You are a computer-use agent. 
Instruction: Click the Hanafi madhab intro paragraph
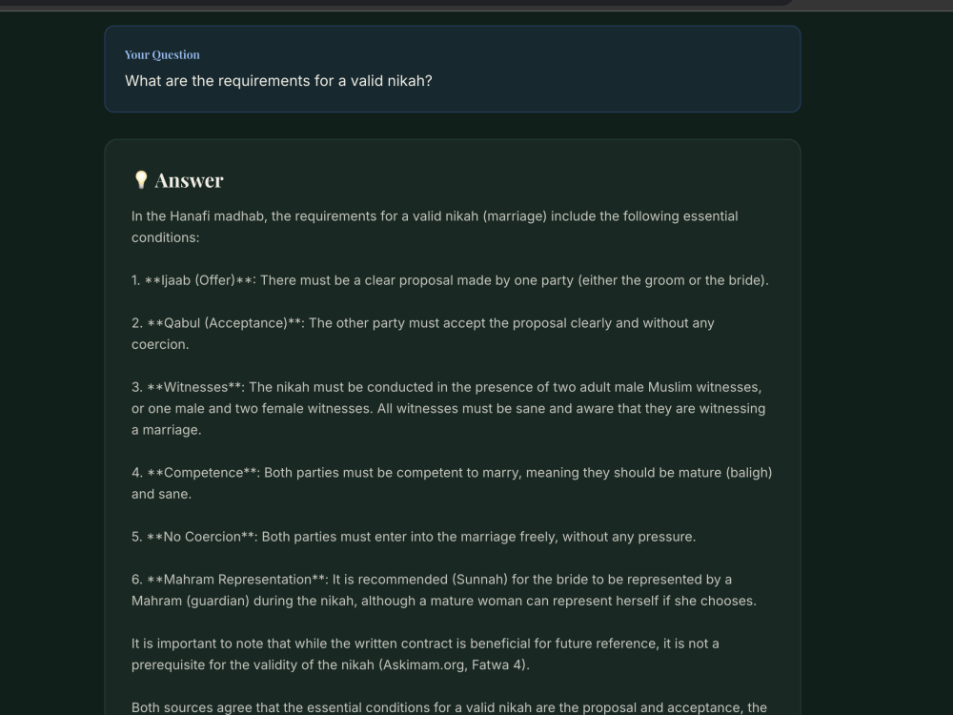click(x=435, y=227)
